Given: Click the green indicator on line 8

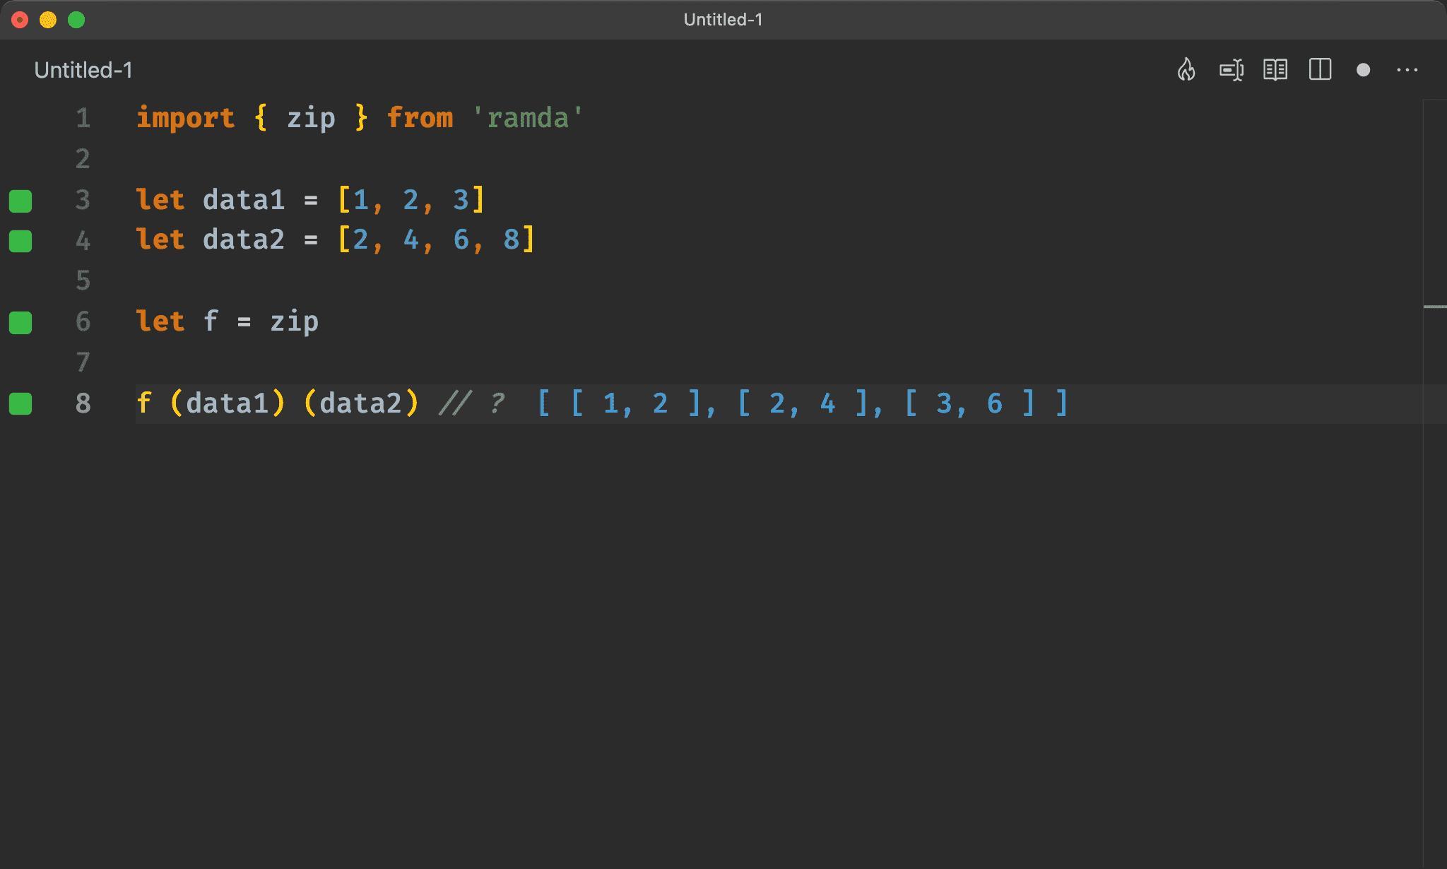Looking at the screenshot, I should pyautogui.click(x=20, y=403).
